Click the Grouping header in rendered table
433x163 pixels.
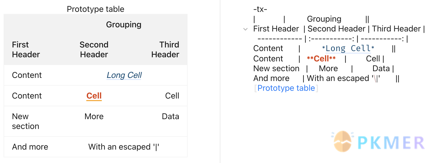pyautogui.click(x=123, y=25)
